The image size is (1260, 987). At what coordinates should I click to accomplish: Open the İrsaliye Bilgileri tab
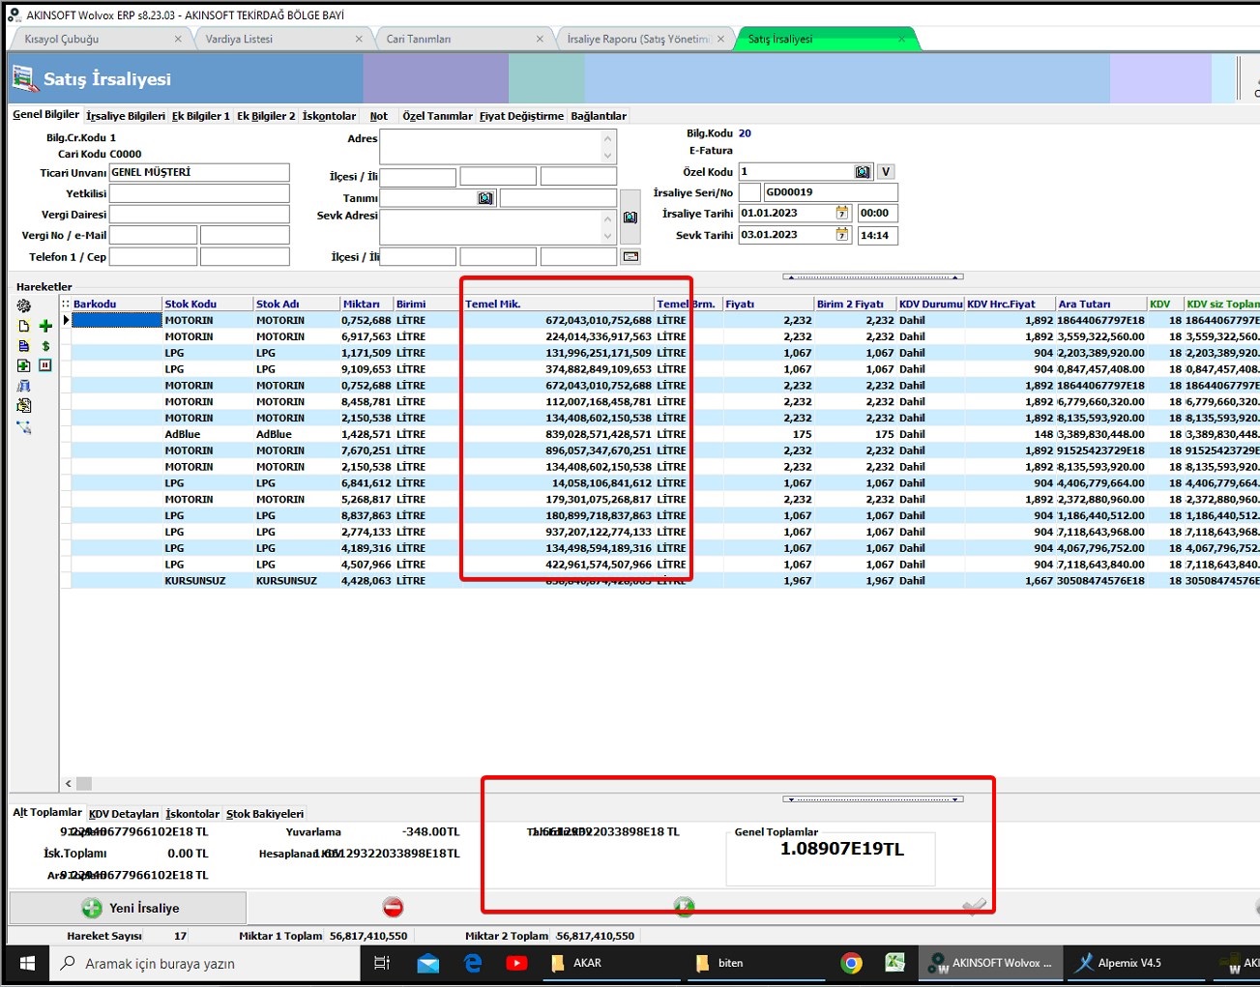pyautogui.click(x=126, y=116)
